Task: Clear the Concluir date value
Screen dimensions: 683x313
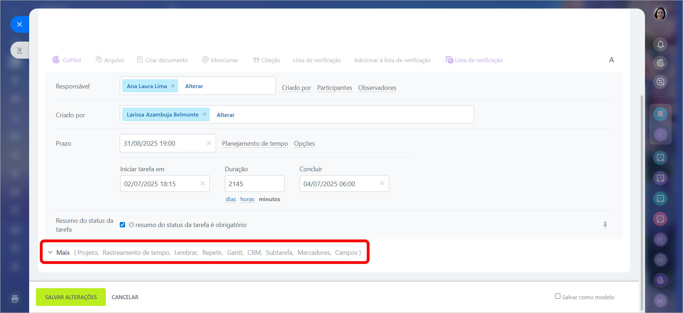Action: tap(382, 184)
